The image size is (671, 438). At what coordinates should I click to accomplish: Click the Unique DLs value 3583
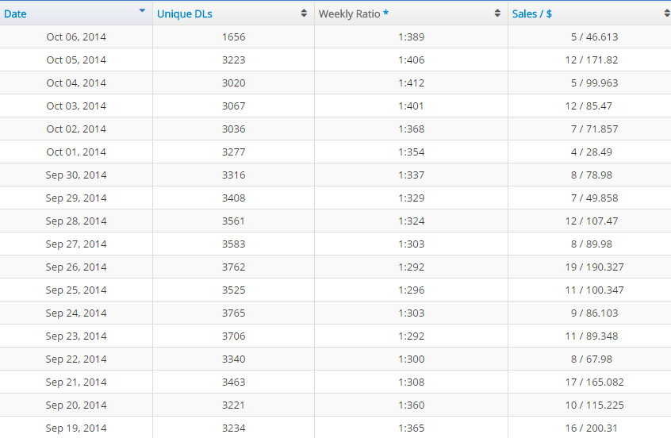(x=234, y=244)
